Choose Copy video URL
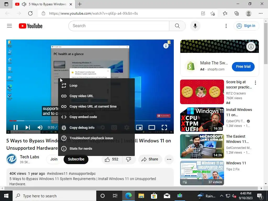This screenshot has width=268, height=201. pos(96,96)
